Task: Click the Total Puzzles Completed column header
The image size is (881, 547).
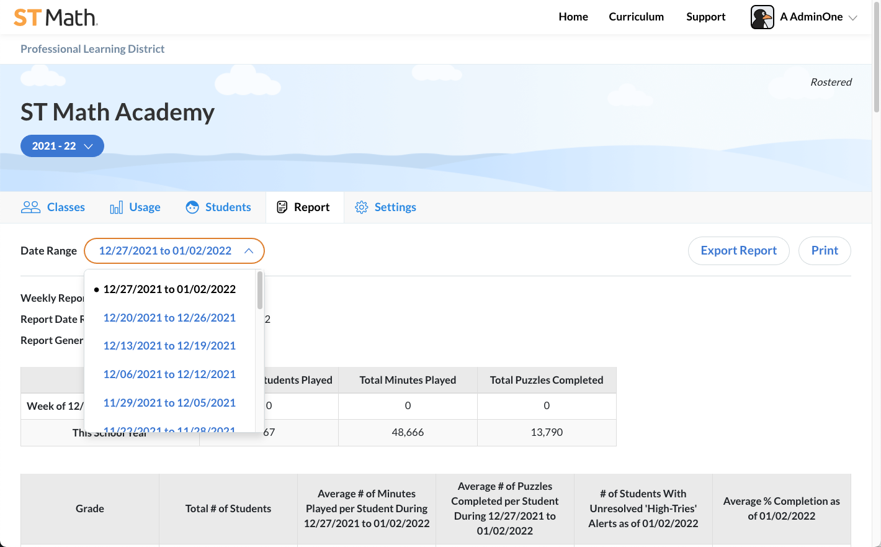Action: click(x=547, y=380)
